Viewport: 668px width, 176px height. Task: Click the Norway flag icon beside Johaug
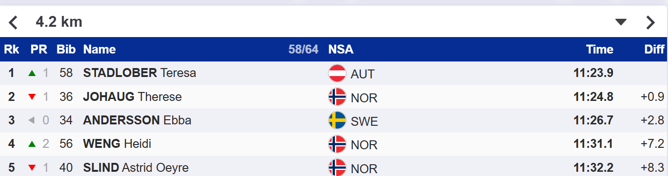[x=337, y=97]
